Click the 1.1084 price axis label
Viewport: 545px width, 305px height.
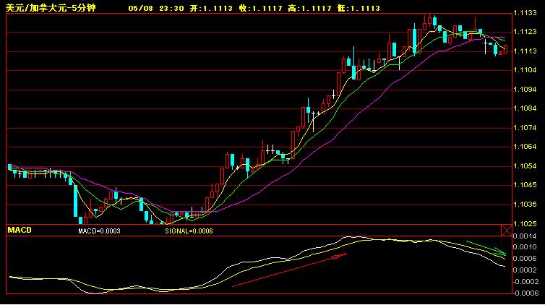point(525,108)
